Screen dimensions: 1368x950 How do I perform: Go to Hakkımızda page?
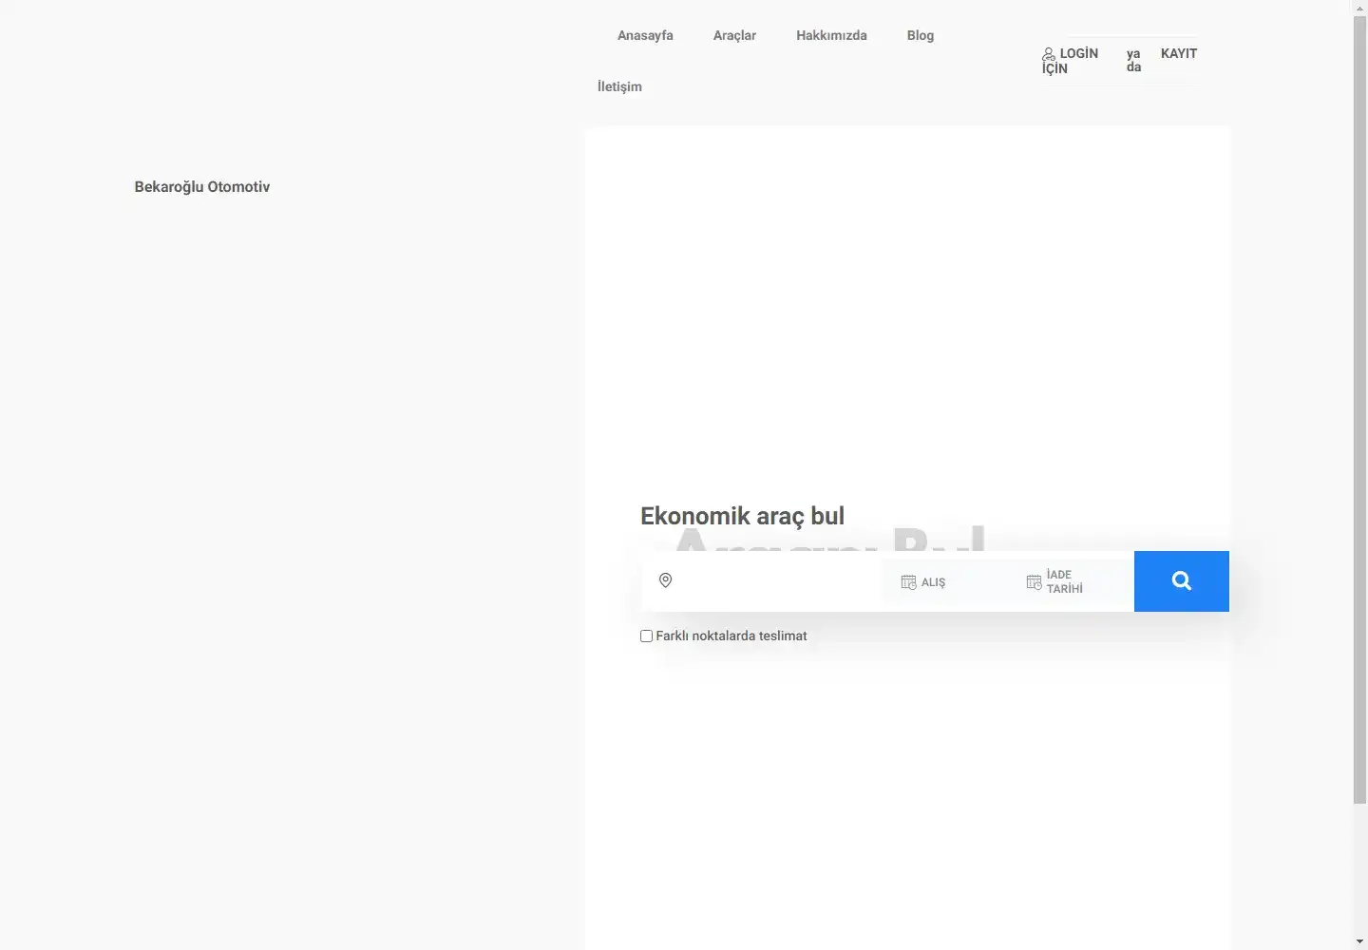(x=831, y=35)
